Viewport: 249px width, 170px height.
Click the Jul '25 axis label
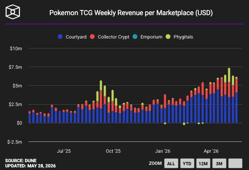tap(64, 151)
